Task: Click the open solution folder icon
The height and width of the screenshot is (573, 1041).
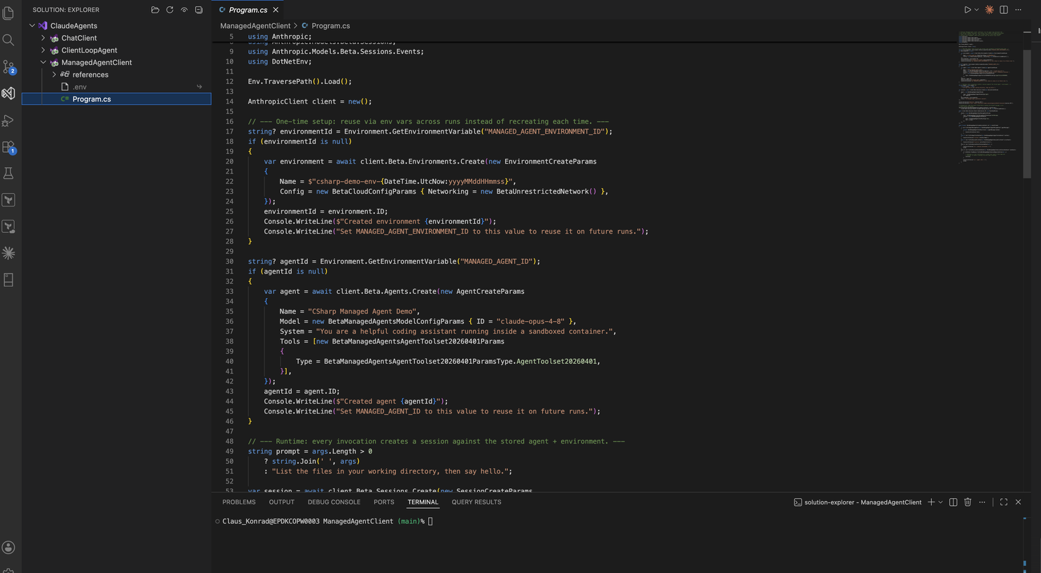Action: click(155, 10)
